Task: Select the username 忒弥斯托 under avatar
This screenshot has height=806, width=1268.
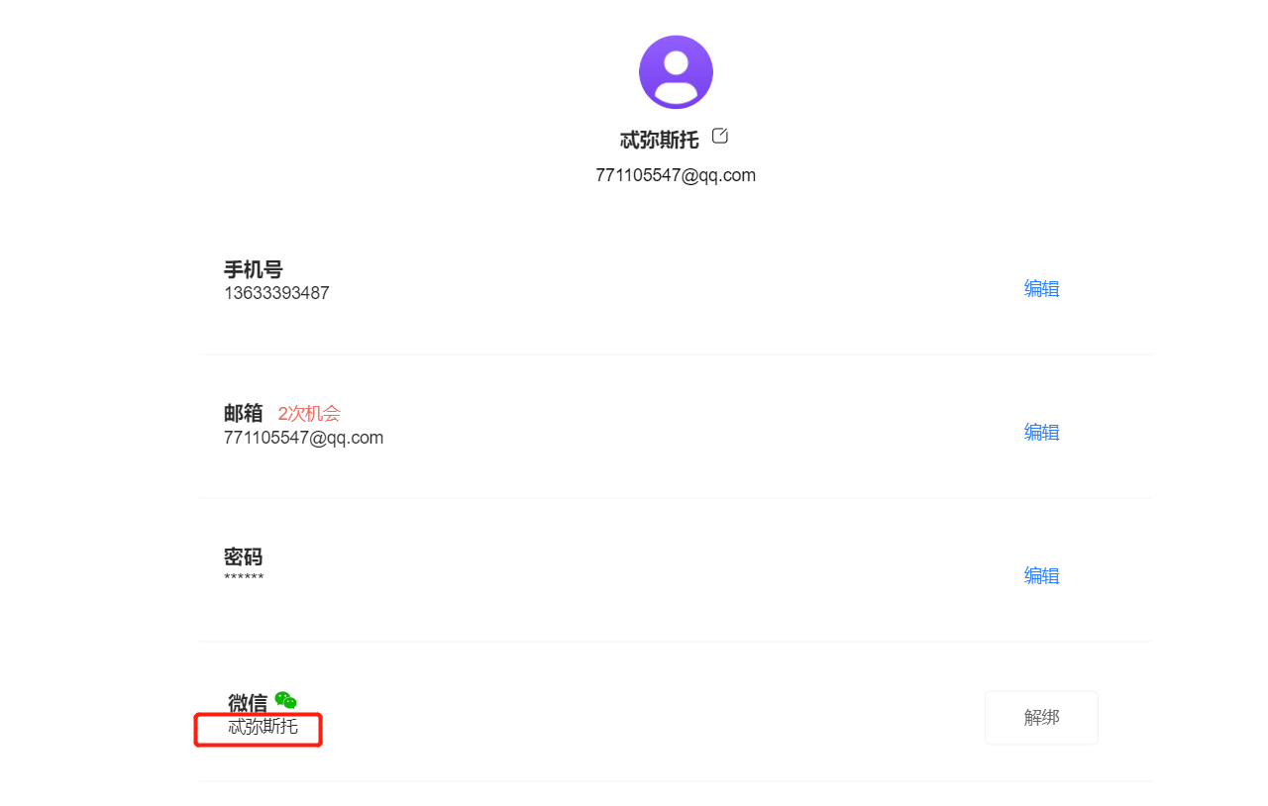Action: 660,140
